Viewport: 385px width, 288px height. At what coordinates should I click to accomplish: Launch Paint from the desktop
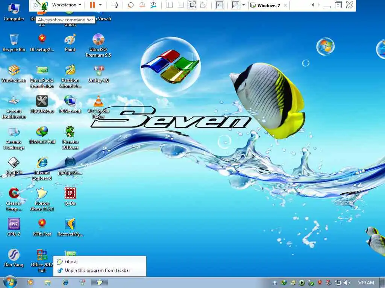[70, 43]
